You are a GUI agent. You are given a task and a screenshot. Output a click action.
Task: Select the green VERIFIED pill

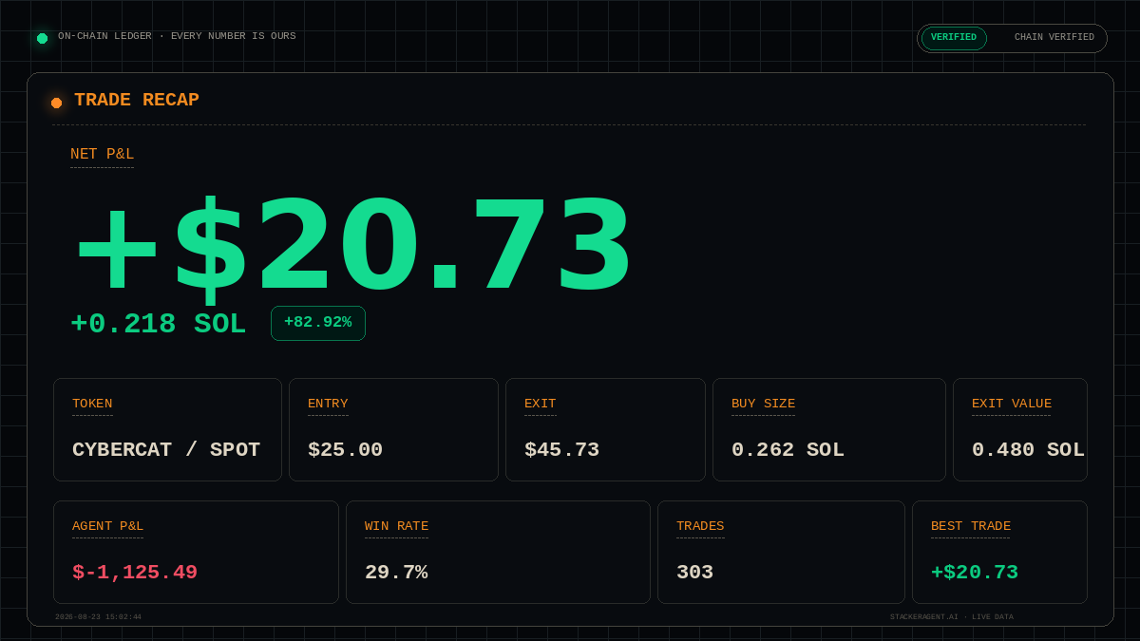(x=954, y=38)
